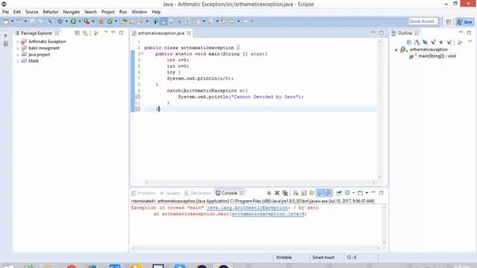This screenshot has height=268, width=477.
Task: Select the Java perspective button
Action: 464,22
